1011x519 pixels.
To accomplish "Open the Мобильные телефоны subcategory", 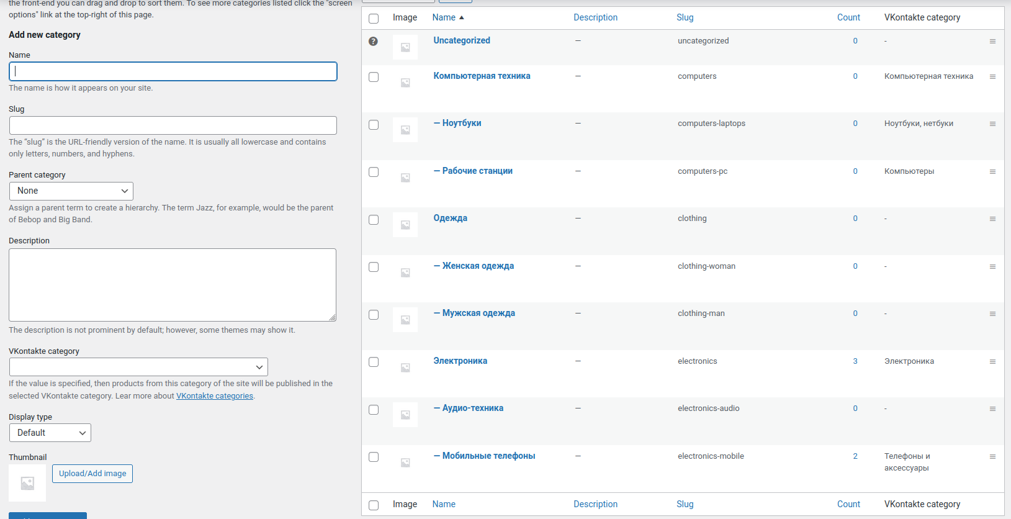I will (484, 456).
